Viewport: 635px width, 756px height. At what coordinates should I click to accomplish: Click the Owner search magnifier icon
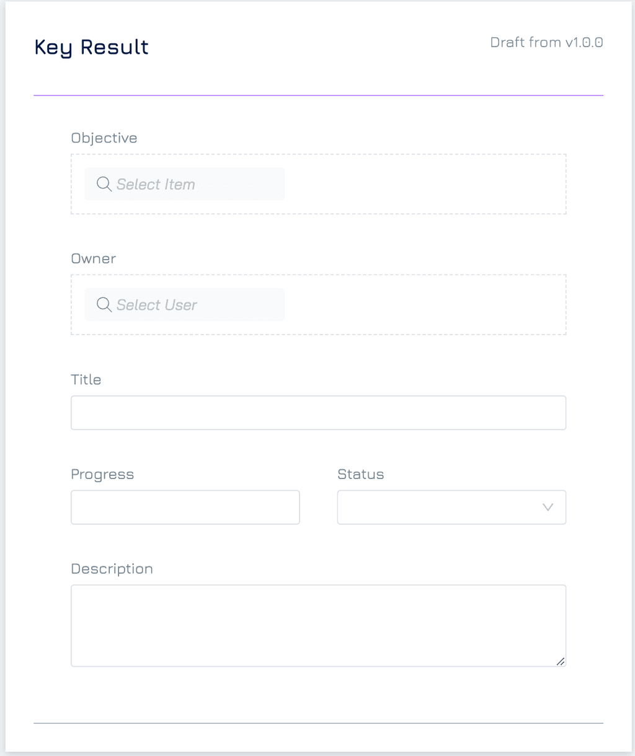pyautogui.click(x=104, y=305)
